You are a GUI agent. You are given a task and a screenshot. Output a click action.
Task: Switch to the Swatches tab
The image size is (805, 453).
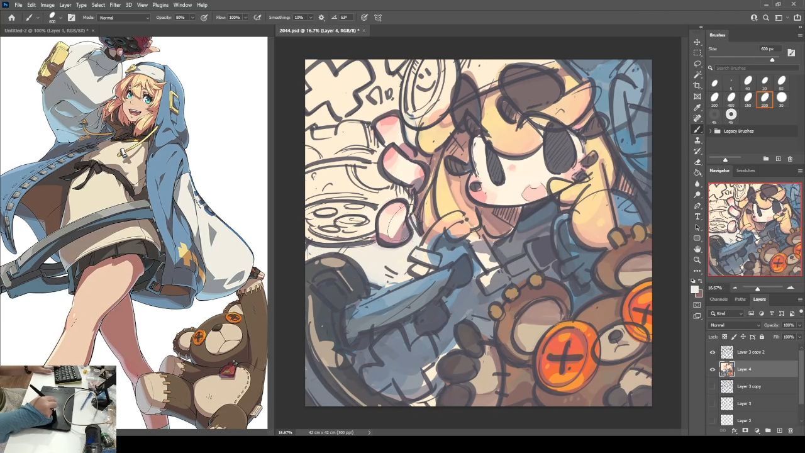(x=745, y=171)
